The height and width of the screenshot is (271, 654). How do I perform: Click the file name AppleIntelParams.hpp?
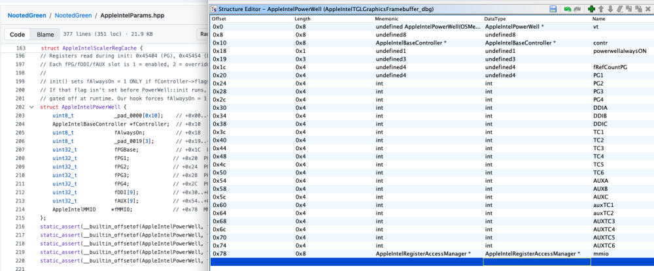point(132,16)
